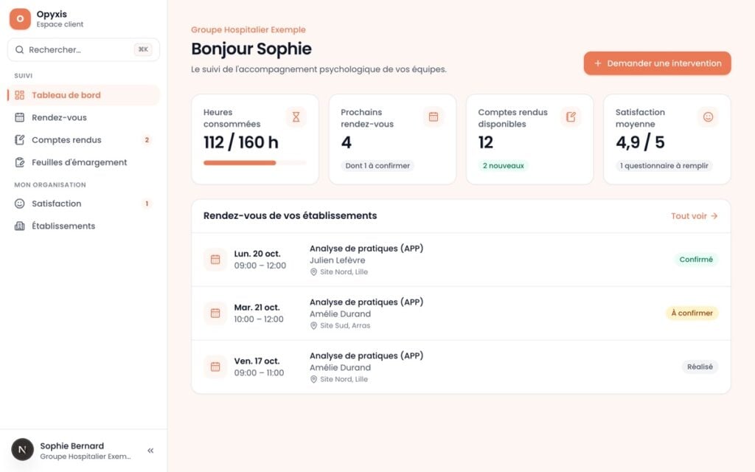
Task: Click calendar icon of Mar. 21 oct. appointment
Action: [215, 313]
